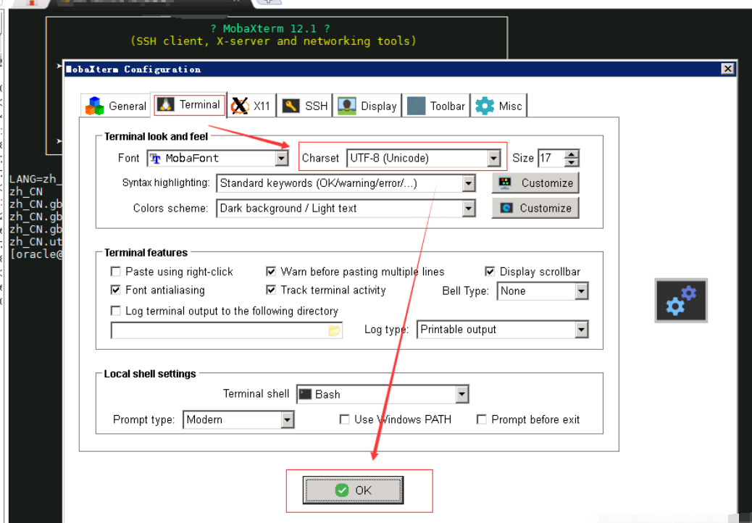Enable Prompt before exit
The height and width of the screenshot is (523, 752).
click(482, 419)
